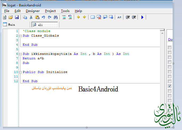Click Public Sub Initialize declaration
This screenshot has width=182, height=130.
(45, 72)
